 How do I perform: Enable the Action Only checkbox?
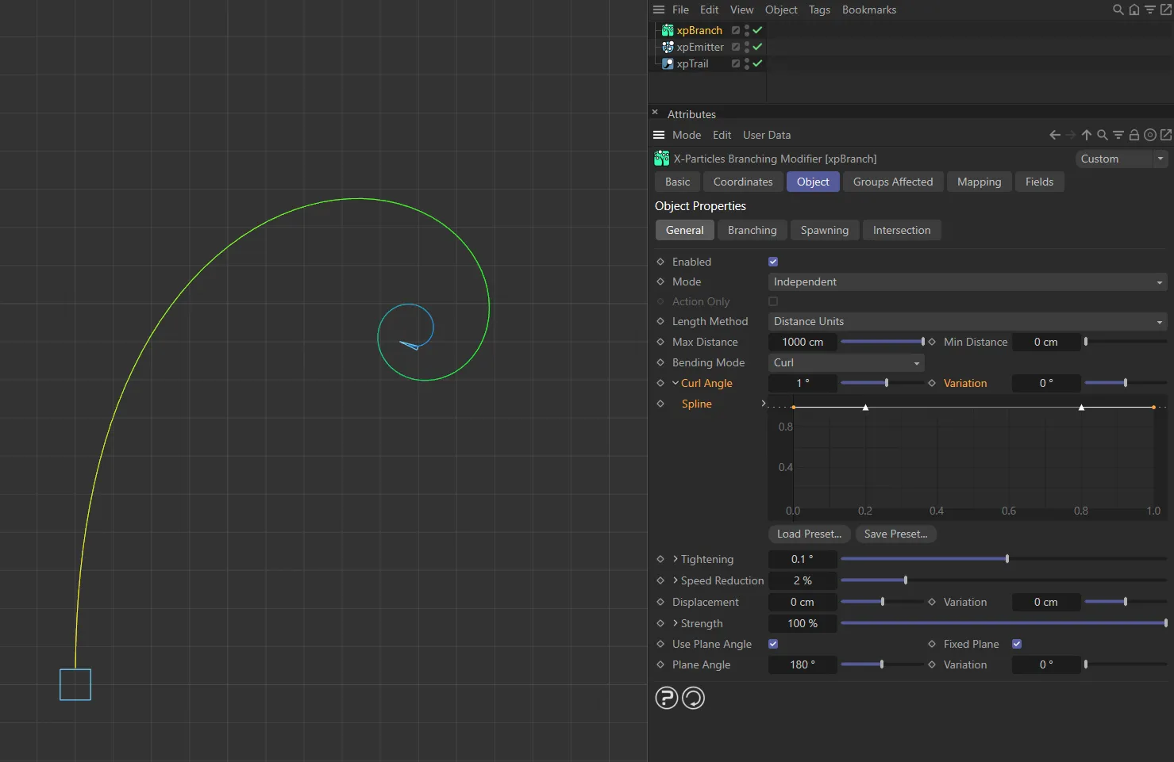tap(772, 301)
